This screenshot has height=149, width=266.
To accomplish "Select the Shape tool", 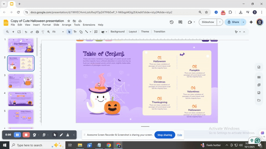I will coord(81,32).
